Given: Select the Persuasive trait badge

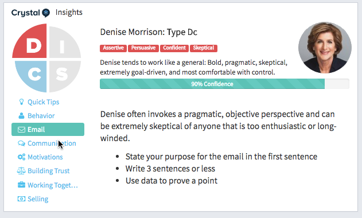Looking at the screenshot, I should (143, 48).
